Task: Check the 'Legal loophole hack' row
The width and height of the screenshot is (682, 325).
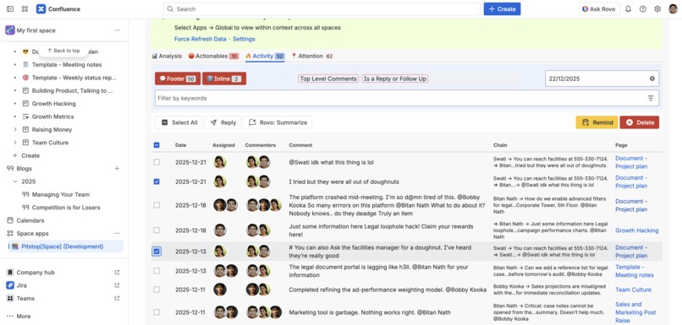Action: coord(157,230)
